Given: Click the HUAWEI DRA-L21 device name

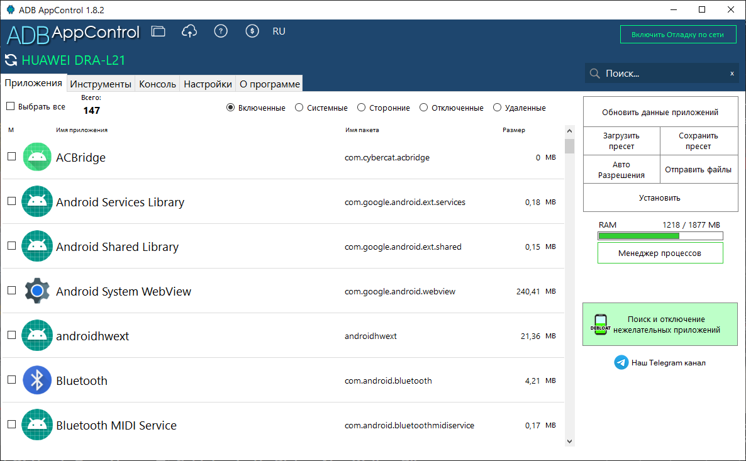Looking at the screenshot, I should point(73,60).
